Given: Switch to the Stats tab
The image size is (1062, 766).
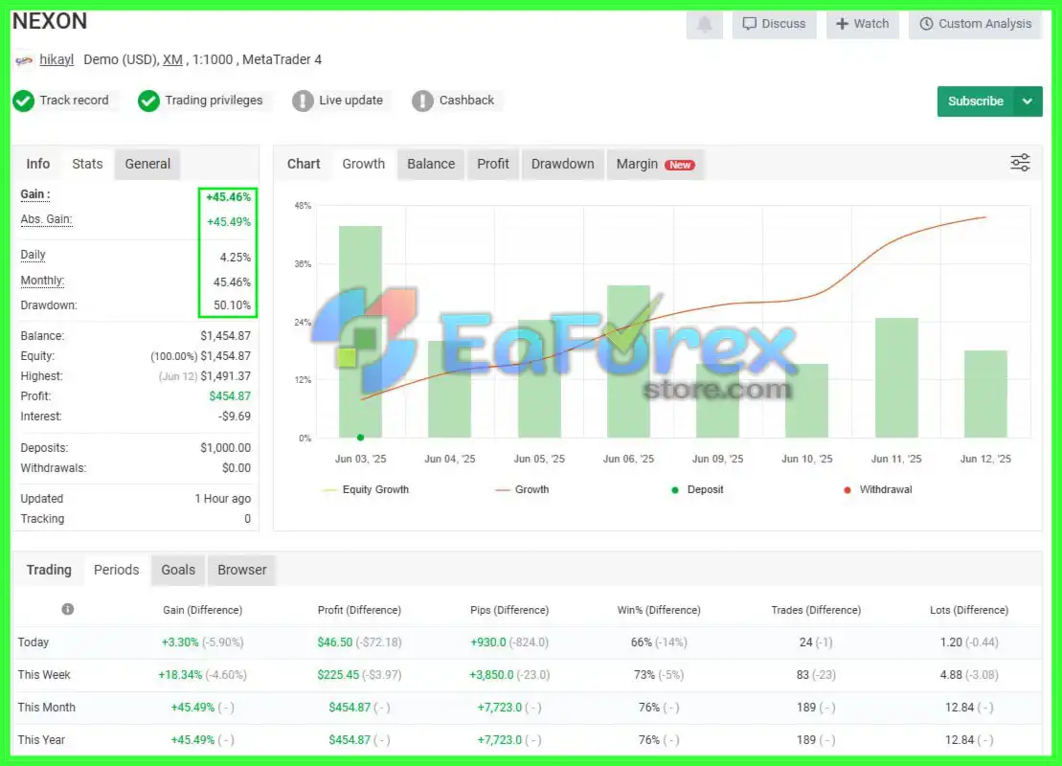Looking at the screenshot, I should (x=87, y=164).
